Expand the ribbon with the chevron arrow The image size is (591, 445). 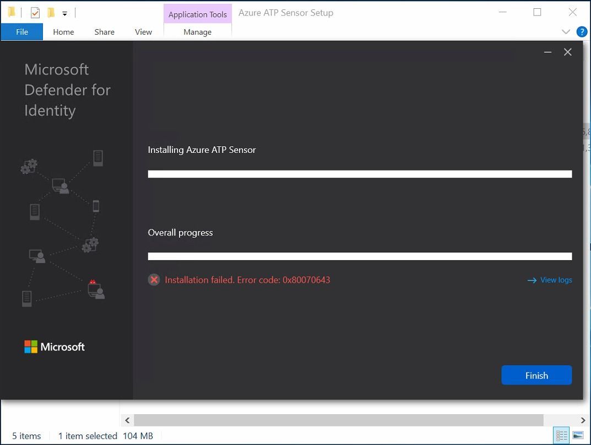[566, 31]
